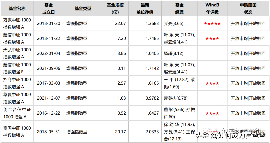Click net value 1.0405
This screenshot has width=270, height=143.
[152, 53]
